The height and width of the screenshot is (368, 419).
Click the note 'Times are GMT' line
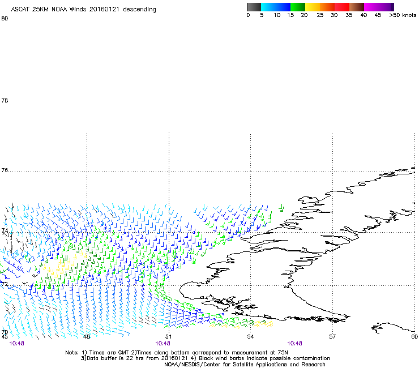[x=177, y=353]
